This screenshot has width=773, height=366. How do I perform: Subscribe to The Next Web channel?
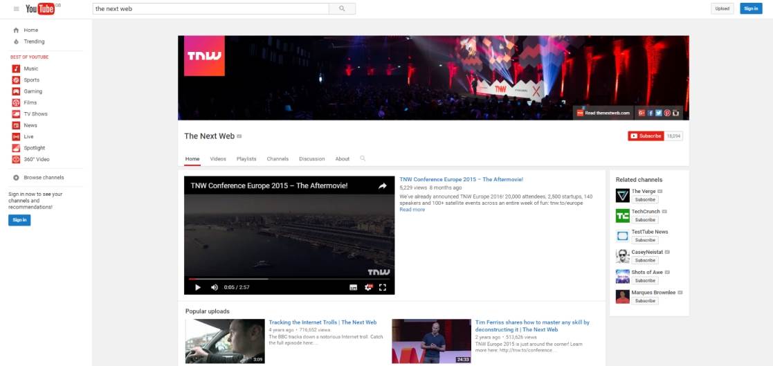[646, 136]
